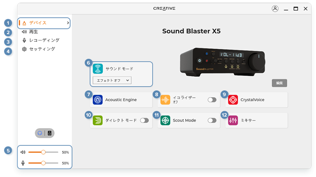Screen dimensions: 316x177
Task: Mute via the microphone volume icon
Action: click(x=23, y=163)
